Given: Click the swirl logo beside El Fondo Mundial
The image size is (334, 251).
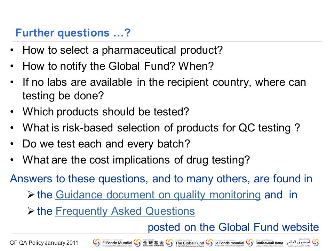Looking at the screenshot, I should tap(96, 243).
